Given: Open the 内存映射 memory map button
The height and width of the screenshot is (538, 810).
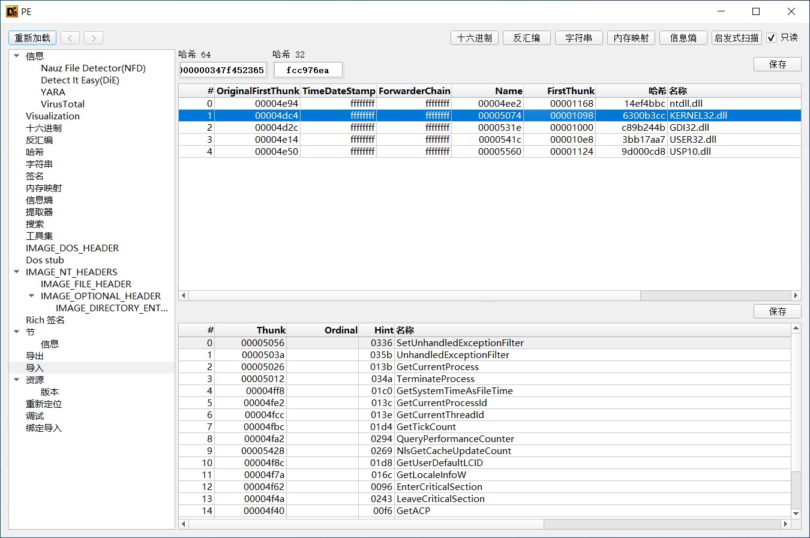Looking at the screenshot, I should [x=631, y=38].
